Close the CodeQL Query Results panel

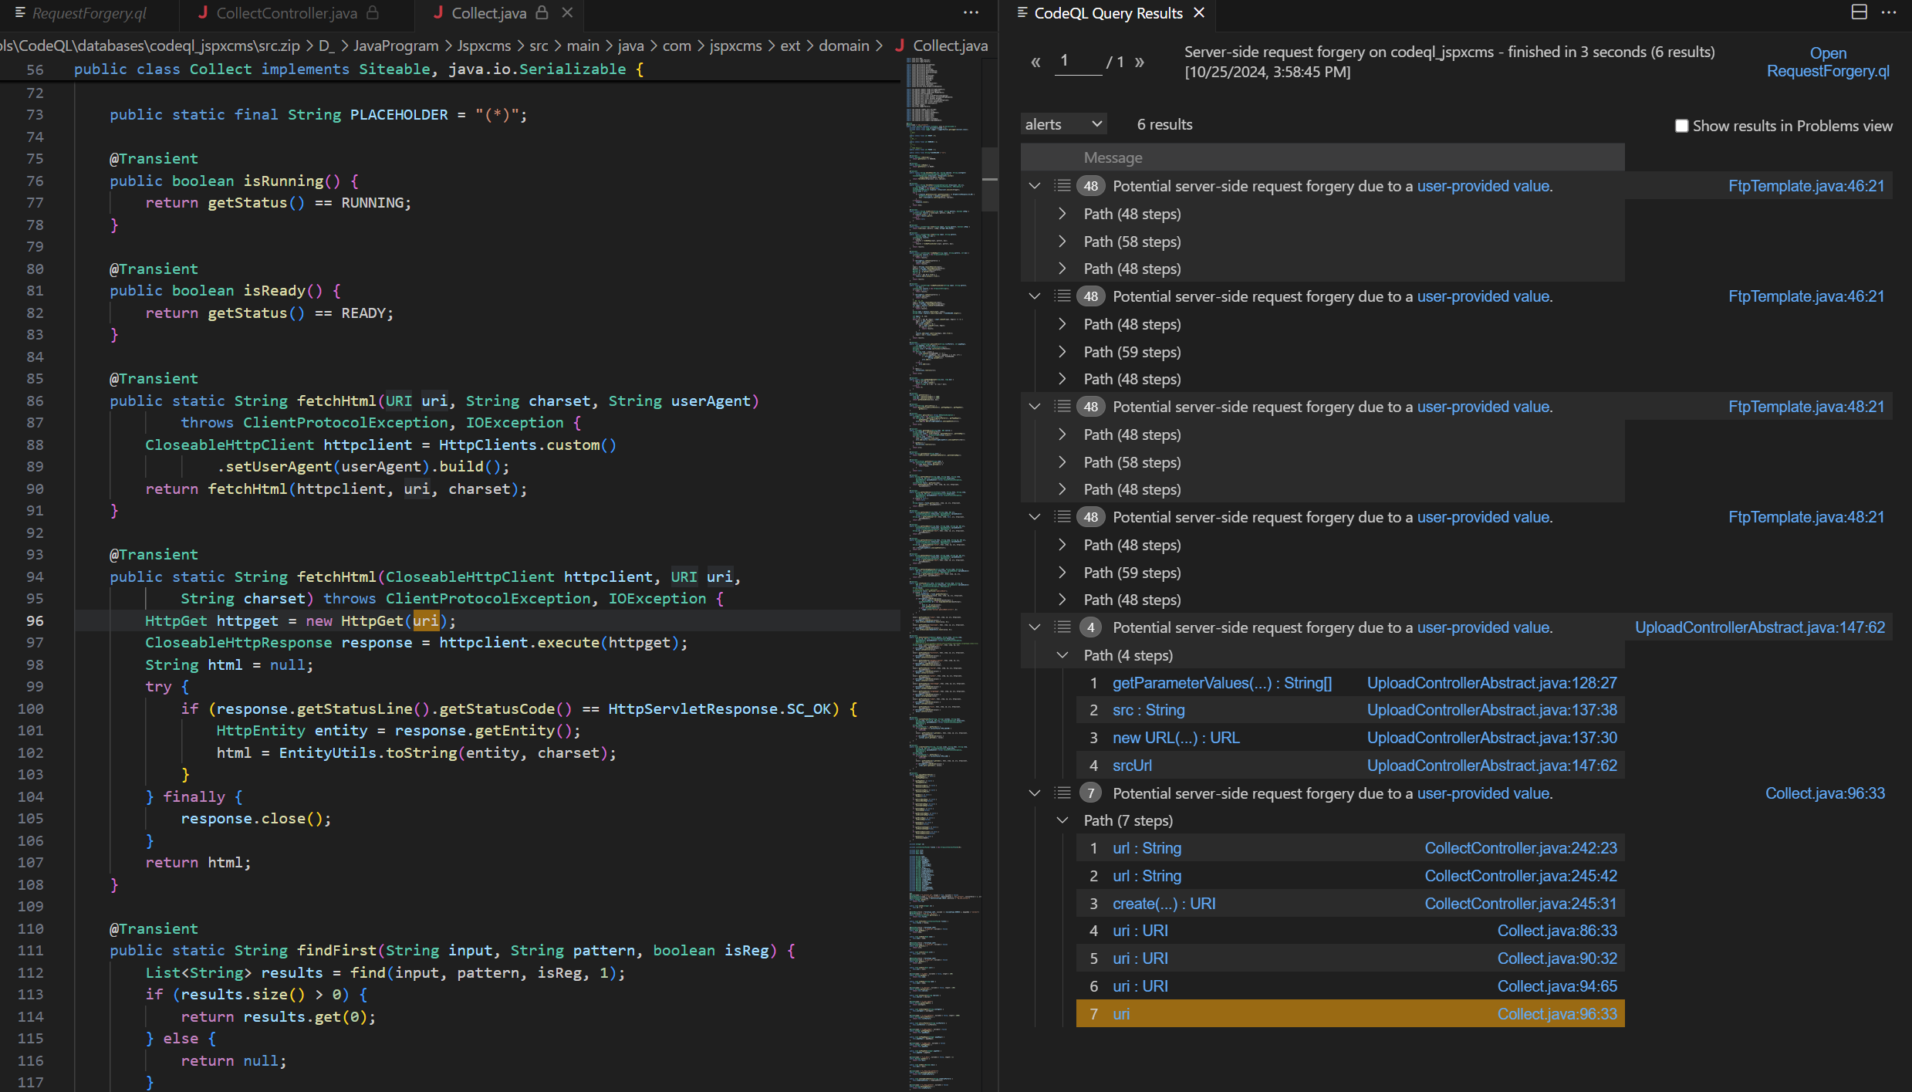[1199, 12]
